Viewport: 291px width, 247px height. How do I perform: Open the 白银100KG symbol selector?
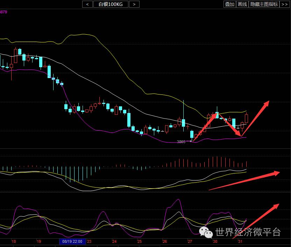(x=111, y=4)
